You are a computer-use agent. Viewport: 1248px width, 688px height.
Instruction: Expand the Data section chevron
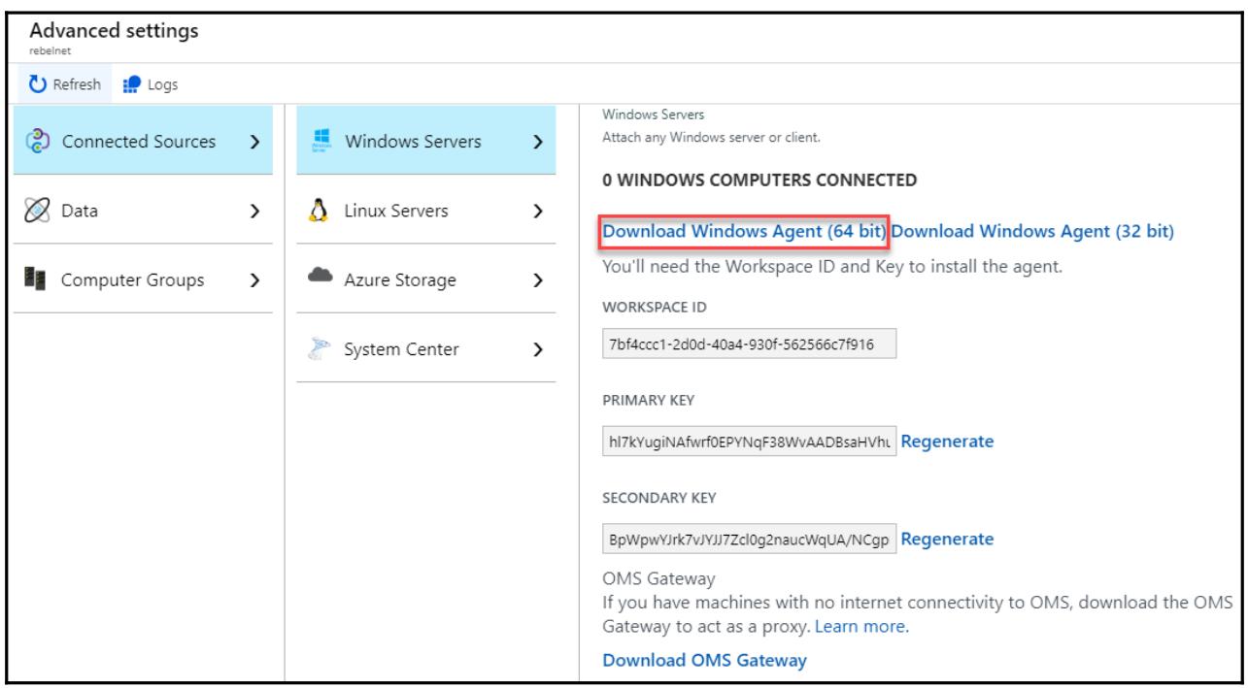[253, 209]
